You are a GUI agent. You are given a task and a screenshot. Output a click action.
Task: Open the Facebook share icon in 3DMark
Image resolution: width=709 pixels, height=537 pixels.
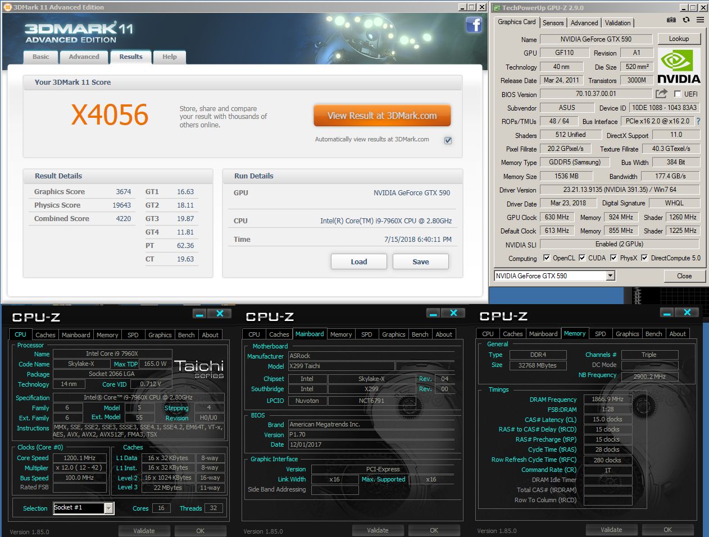coord(474,25)
